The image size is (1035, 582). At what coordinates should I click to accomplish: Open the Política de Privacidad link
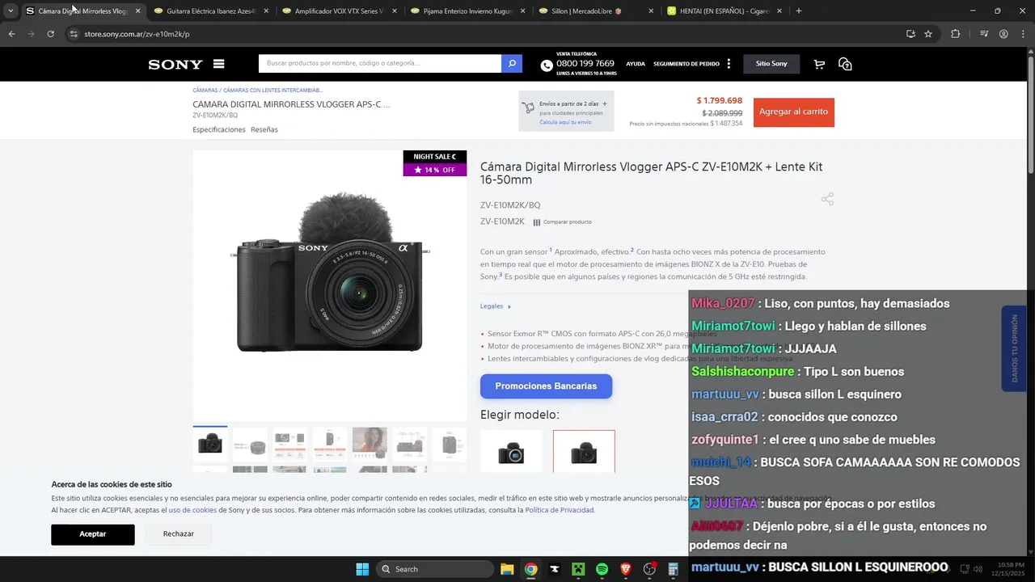coord(560,510)
